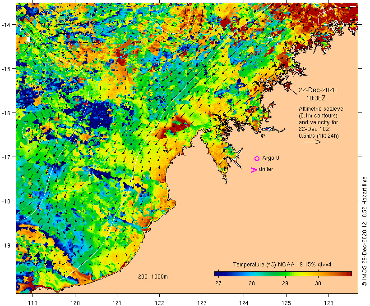
Task: Click the IMOS copyright timestamp text
Action: [x=364, y=231]
